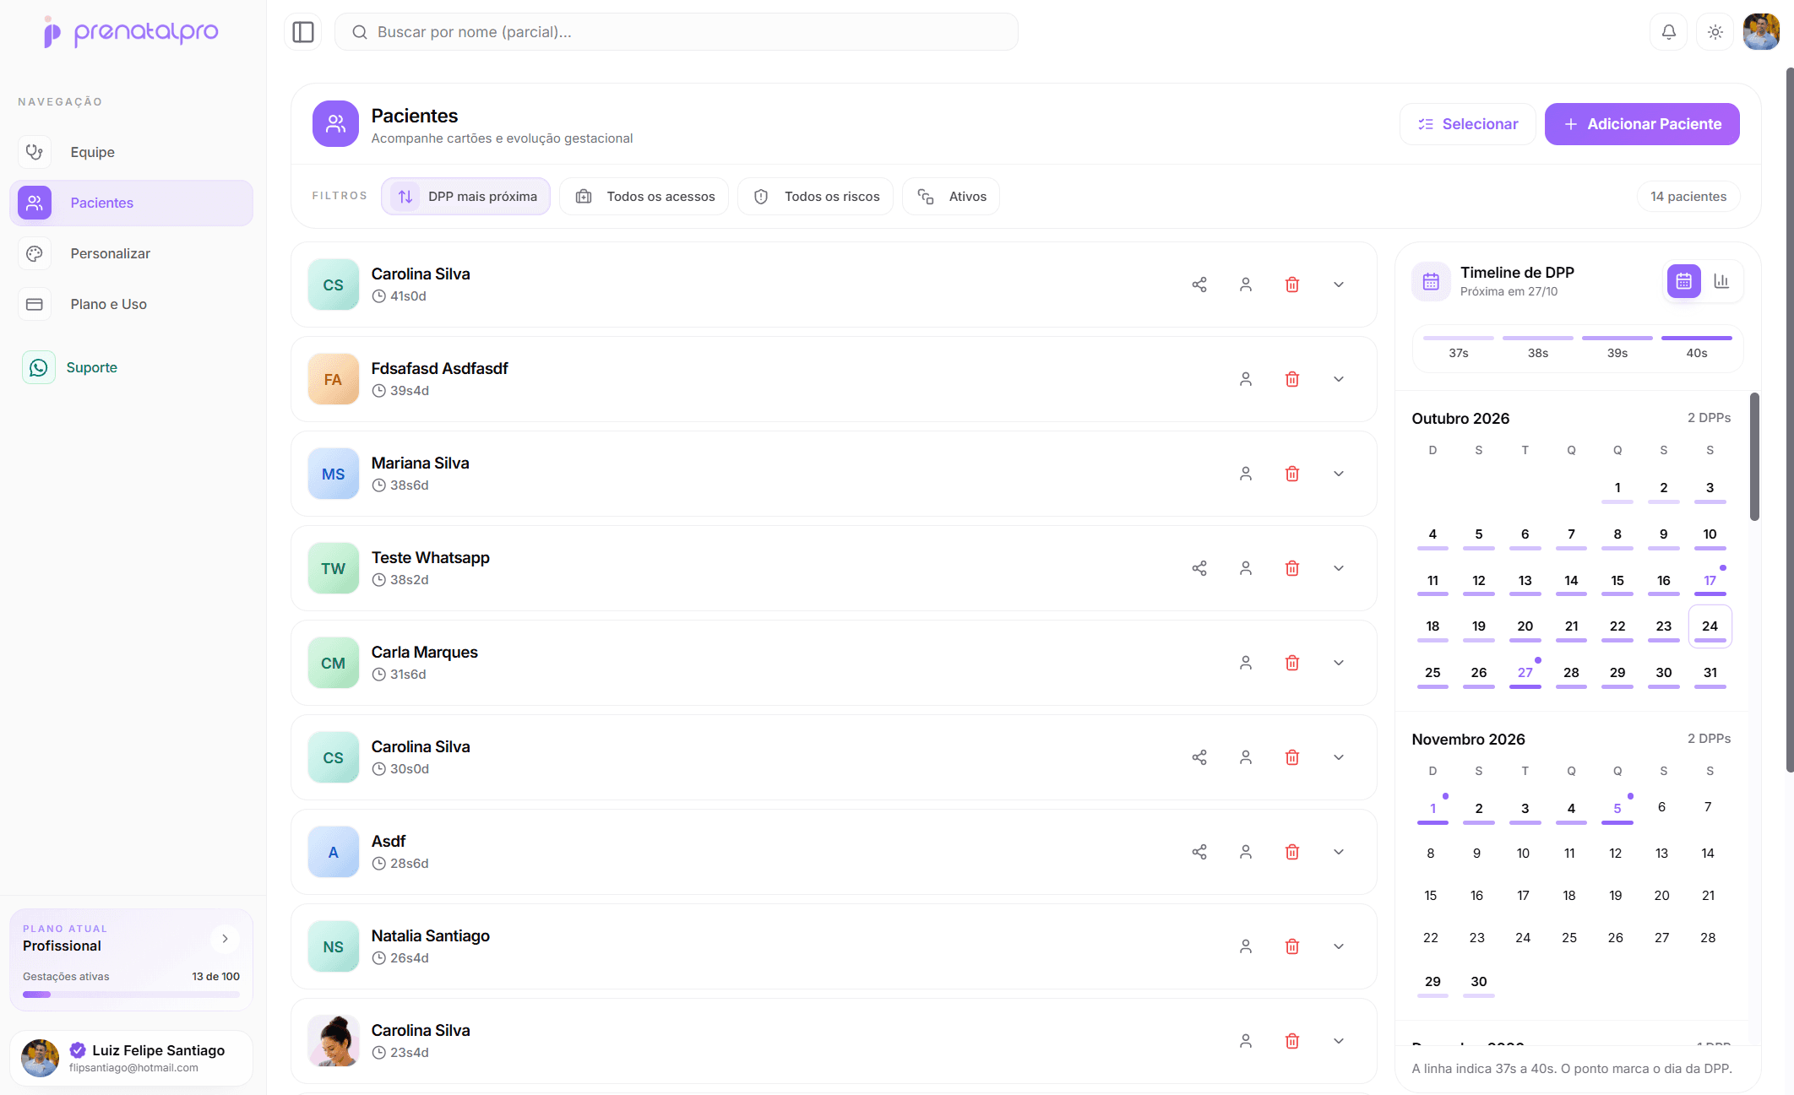1794x1095 pixels.
Task: Expand Carolina Silva 41s0d card
Action: [1339, 285]
